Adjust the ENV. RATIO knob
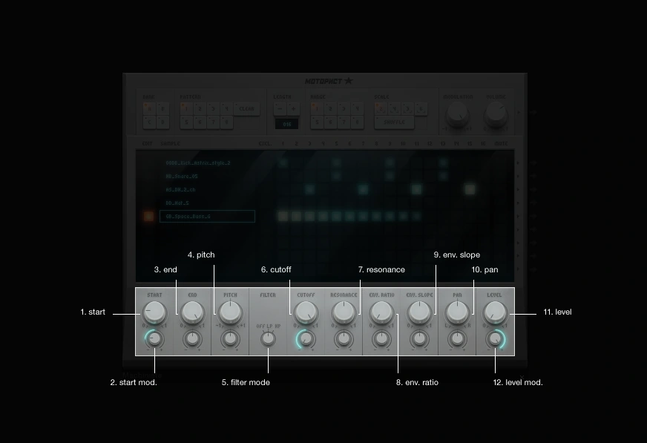Screen dimensions: 647x443 381,312
